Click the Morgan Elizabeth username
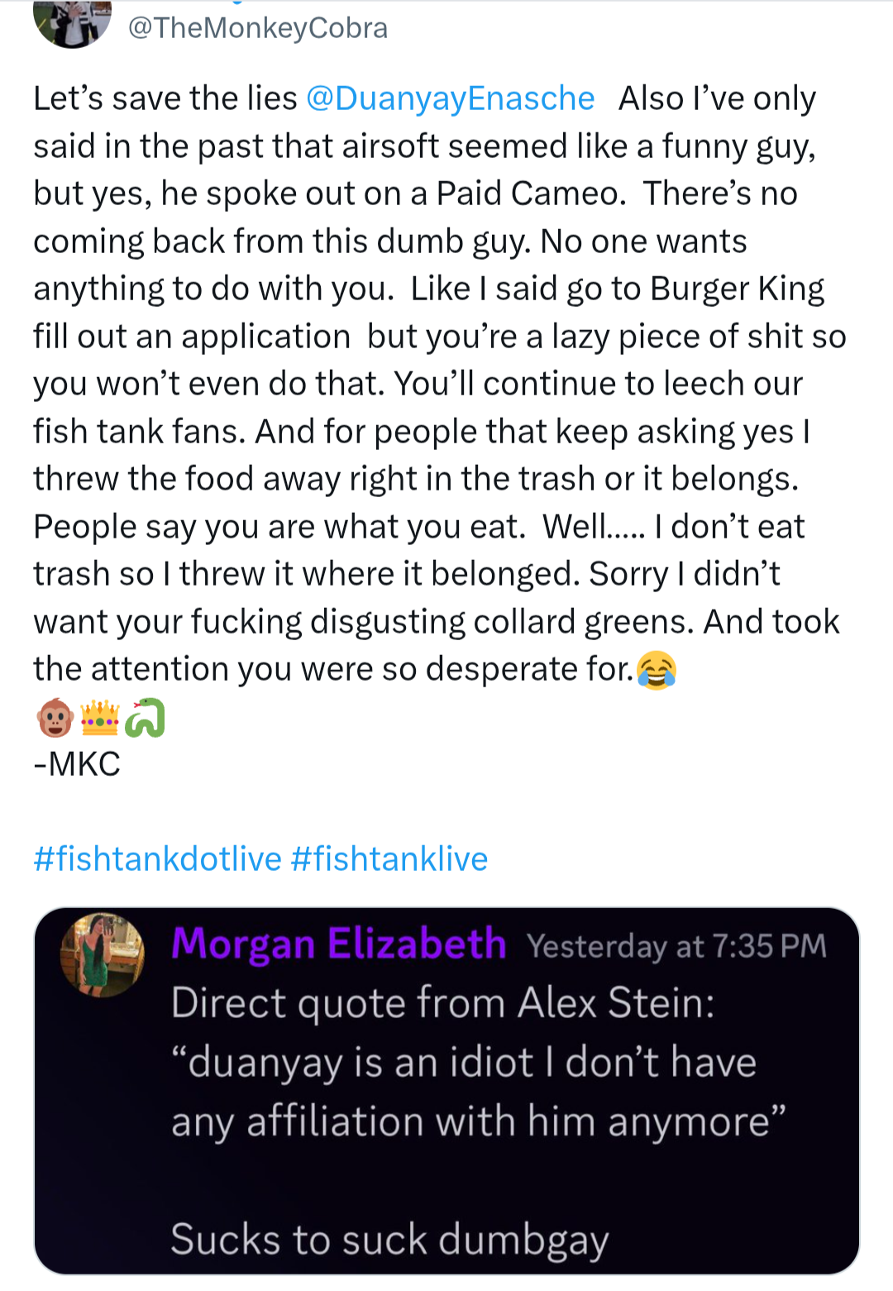Screen dimensions: 893x1291 [x=338, y=944]
